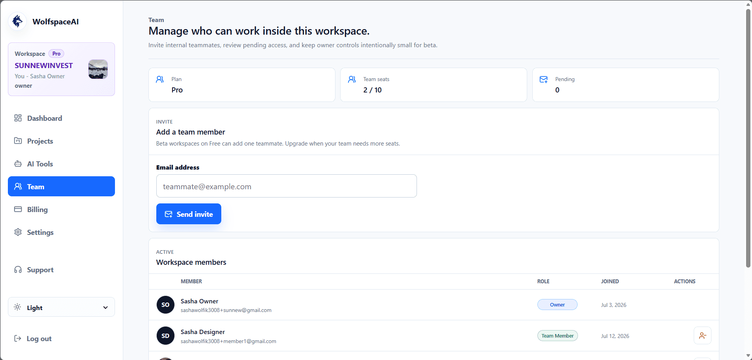
Task: Click the Team seats people icon
Action: pos(352,79)
